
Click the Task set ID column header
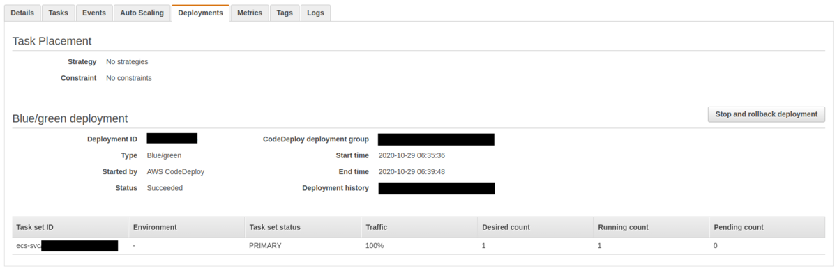[x=70, y=227]
